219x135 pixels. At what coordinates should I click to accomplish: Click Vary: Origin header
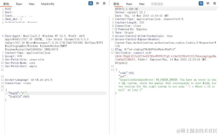point(124,33)
